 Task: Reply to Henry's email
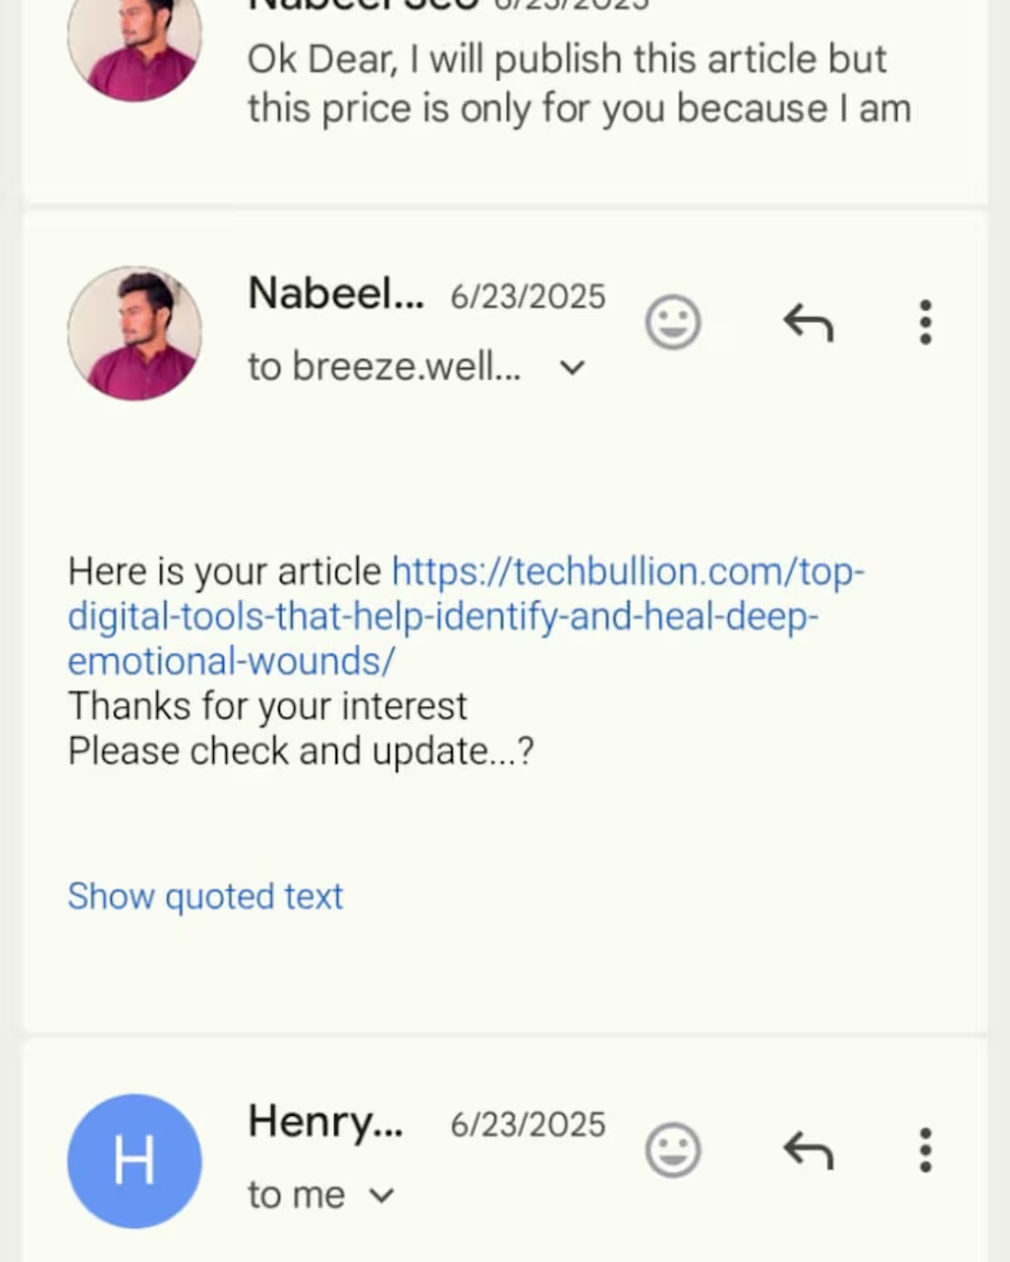(808, 1150)
